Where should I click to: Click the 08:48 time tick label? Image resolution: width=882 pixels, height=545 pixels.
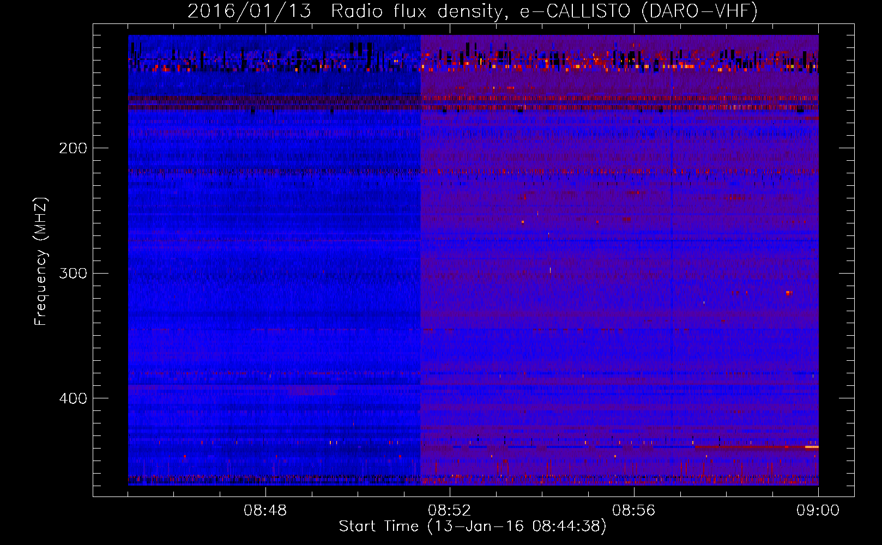(x=265, y=511)
